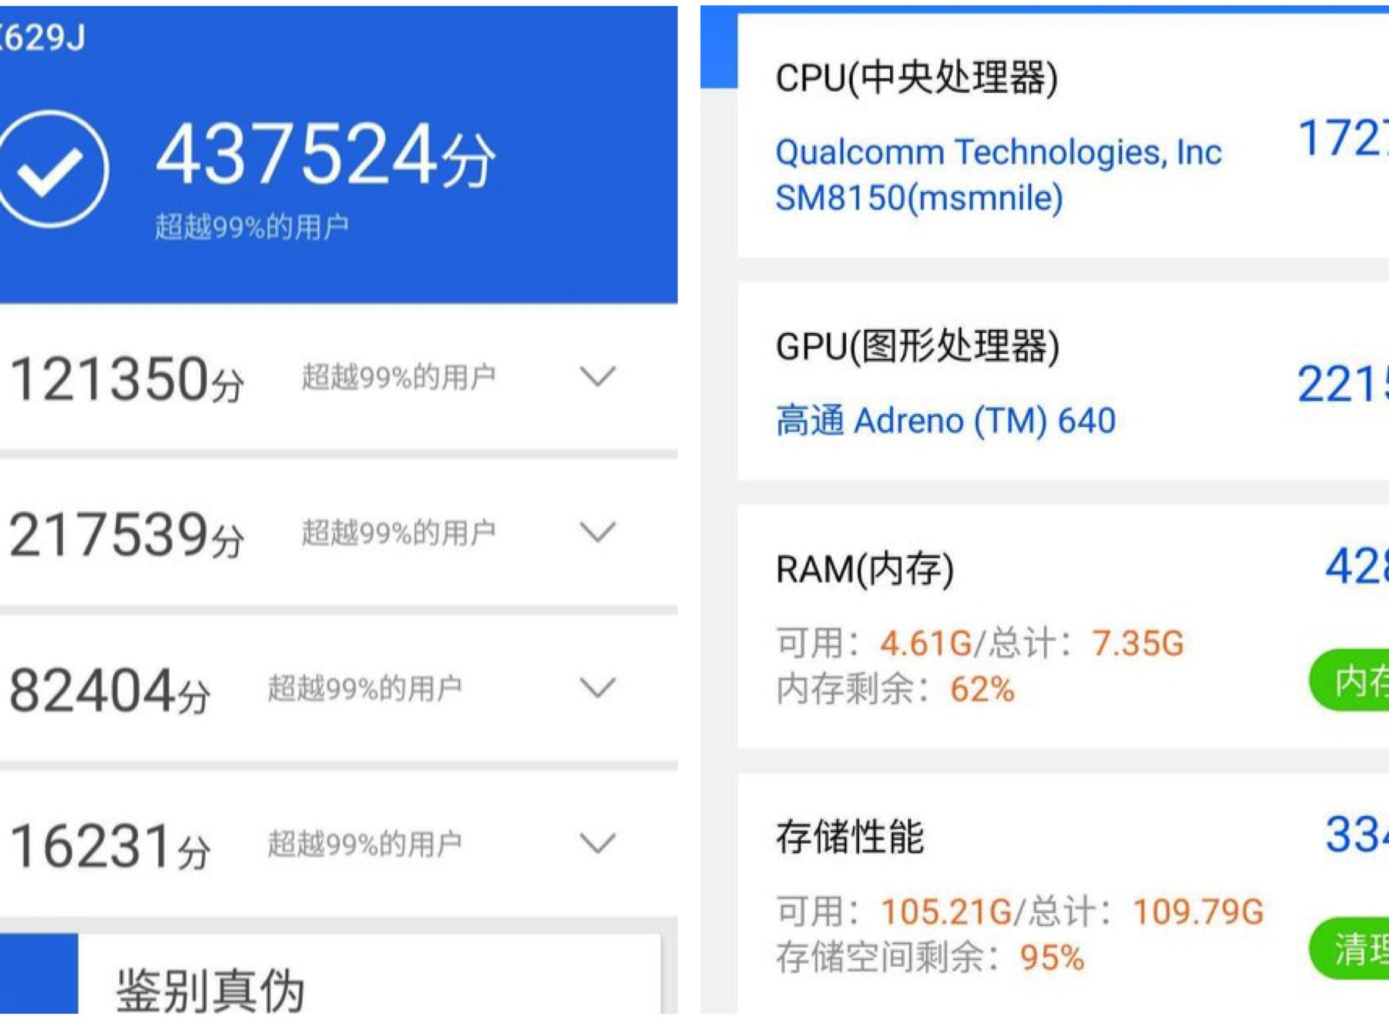Image resolution: width=1389 pixels, height=1020 pixels.
Task: Tap the blue marker left of CPU card
Action: (x=718, y=50)
